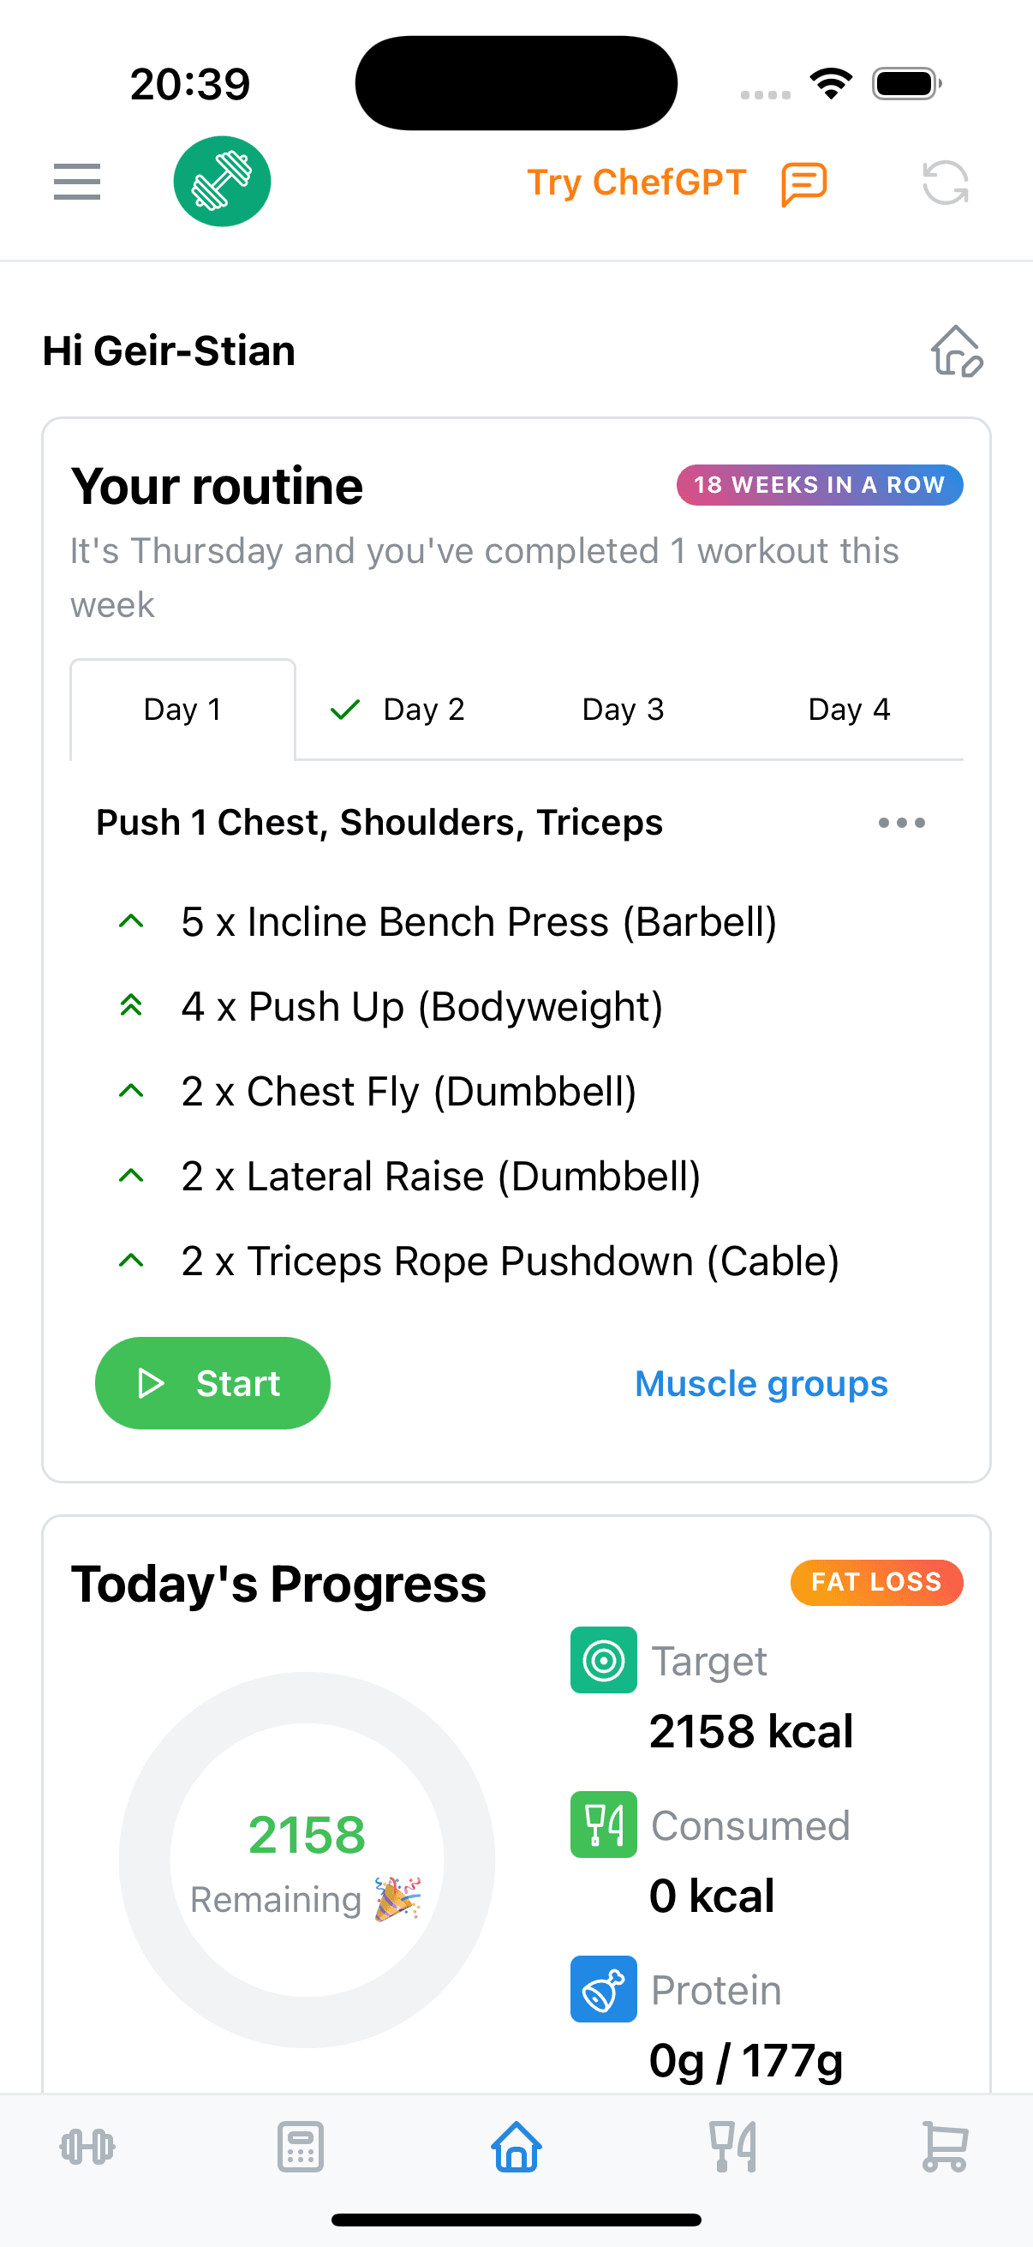This screenshot has width=1033, height=2247.
Task: Select the Home icon in bottom navigation
Action: [516, 2147]
